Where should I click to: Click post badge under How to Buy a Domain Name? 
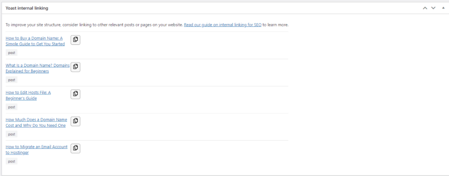[x=11, y=53]
